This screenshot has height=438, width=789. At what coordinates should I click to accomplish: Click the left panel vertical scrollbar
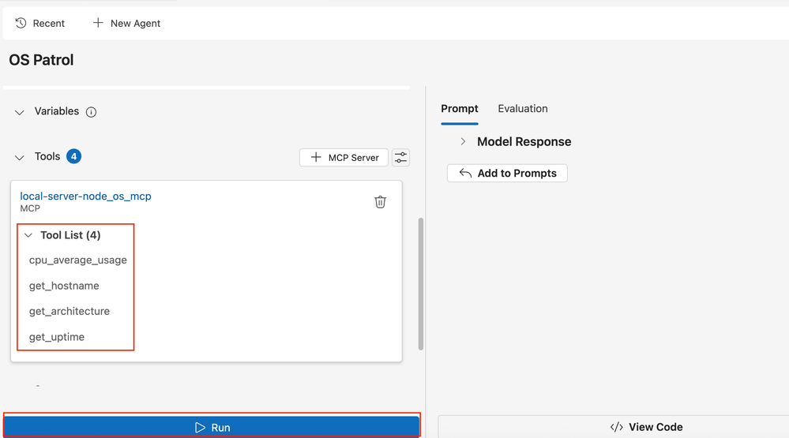pyautogui.click(x=421, y=283)
